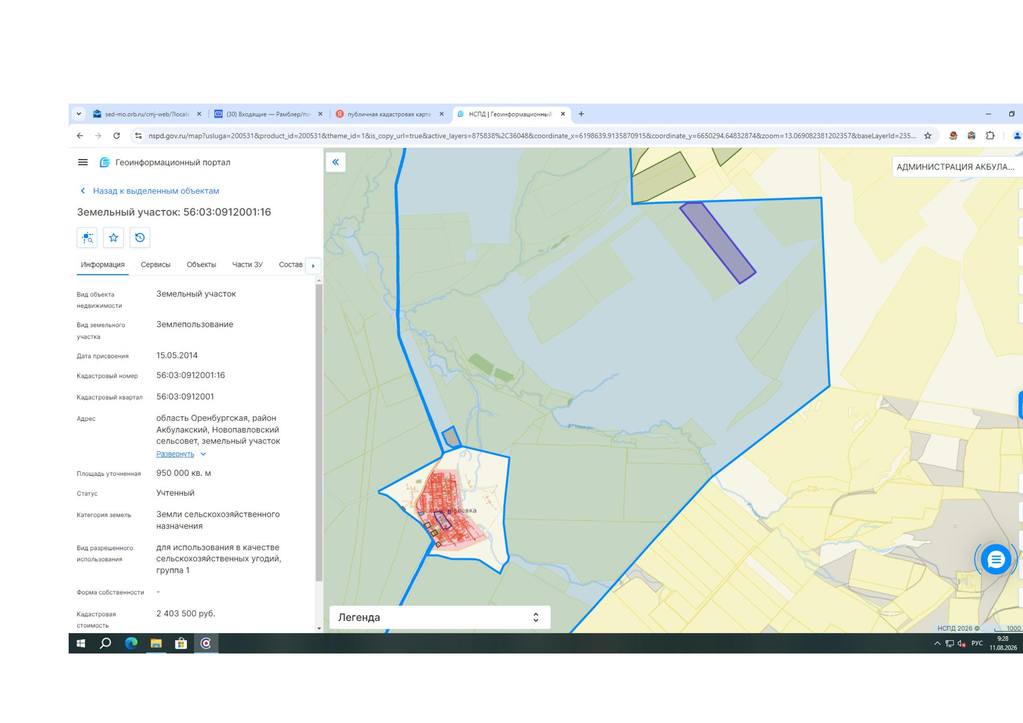Open the history clock icon button
This screenshot has height=723, width=1023.
coord(140,237)
